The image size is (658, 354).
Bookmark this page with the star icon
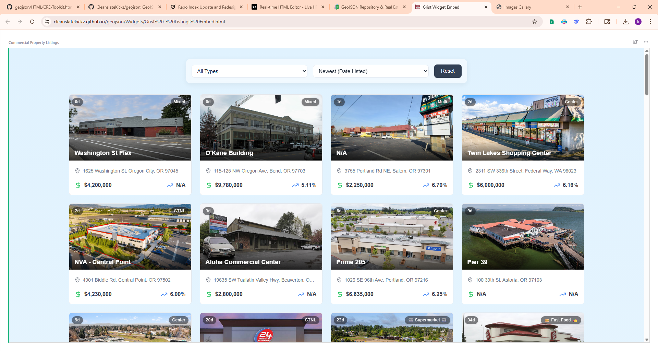[535, 22]
